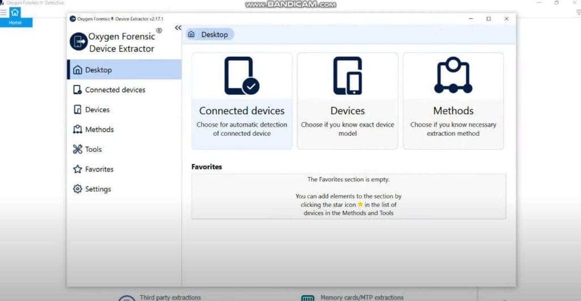Open Favorites in the sidebar
The width and height of the screenshot is (581, 301).
(124, 169)
